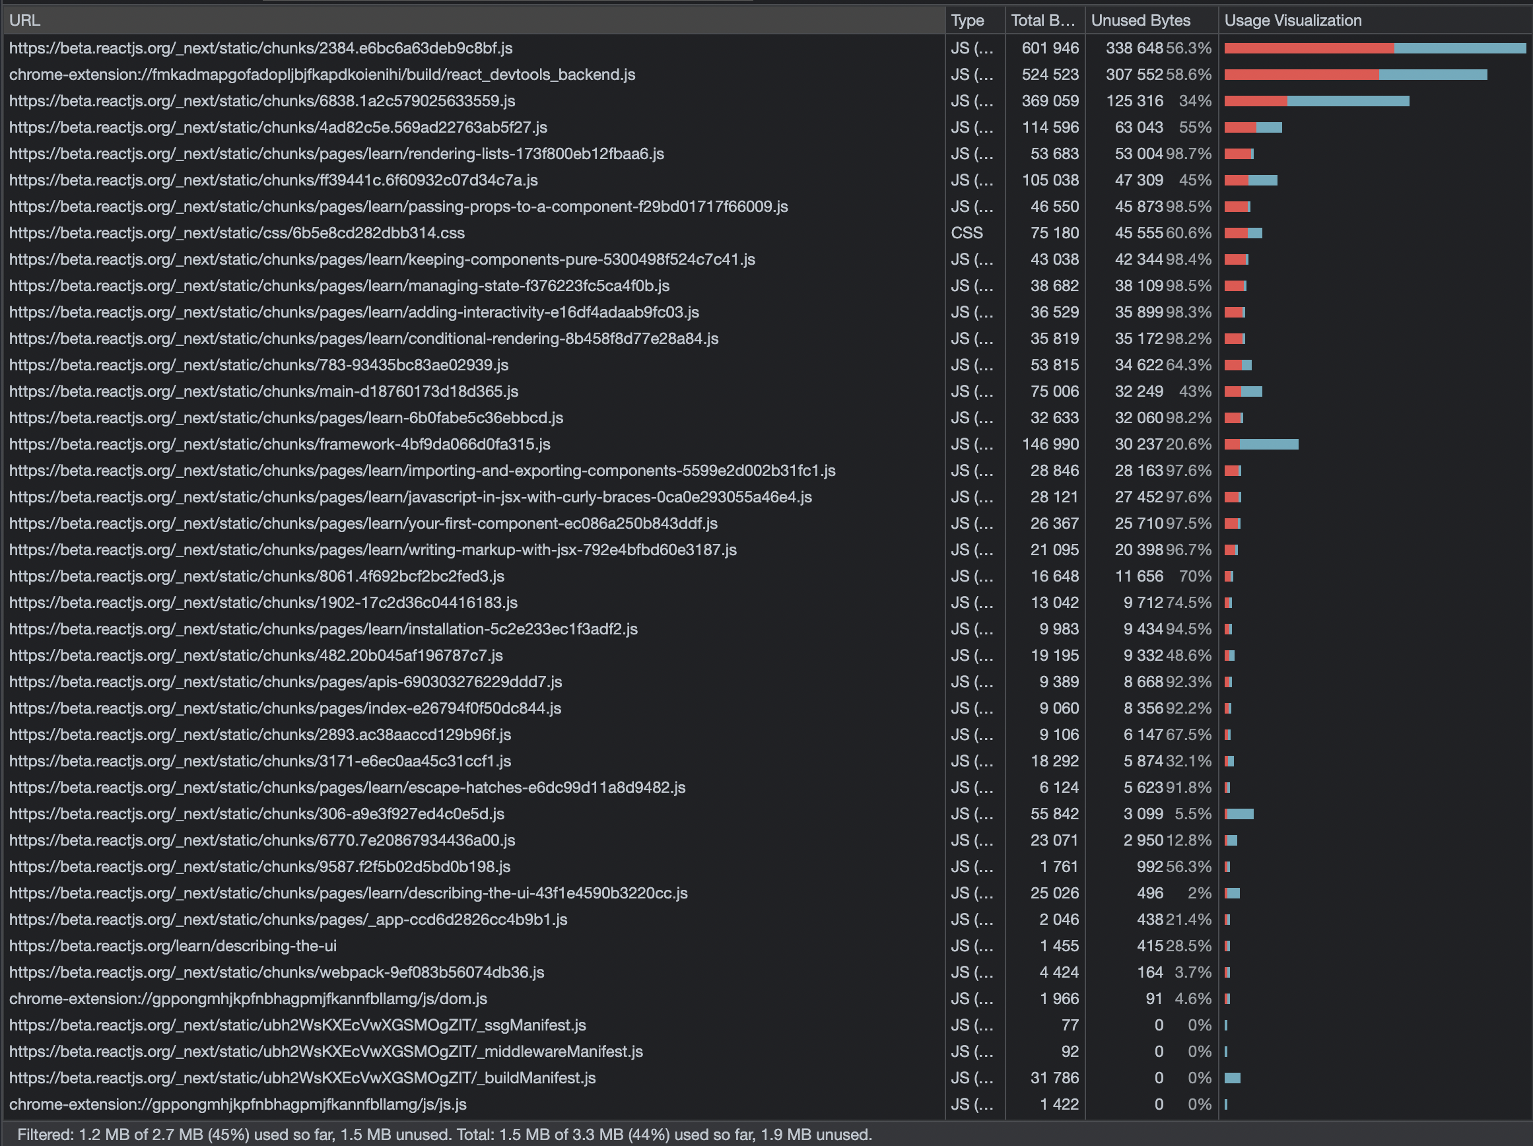Open the index-e26794f0f50dc844.js pages entry
The width and height of the screenshot is (1533, 1146).
(x=284, y=708)
